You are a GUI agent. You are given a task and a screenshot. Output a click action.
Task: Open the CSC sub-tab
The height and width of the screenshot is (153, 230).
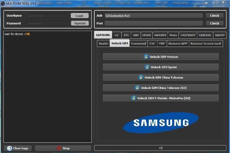coord(152,43)
